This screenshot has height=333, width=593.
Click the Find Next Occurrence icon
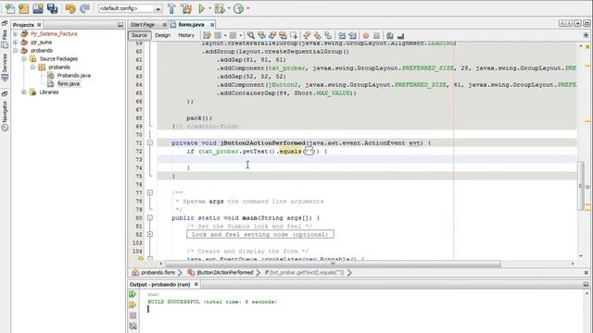[x=271, y=35]
